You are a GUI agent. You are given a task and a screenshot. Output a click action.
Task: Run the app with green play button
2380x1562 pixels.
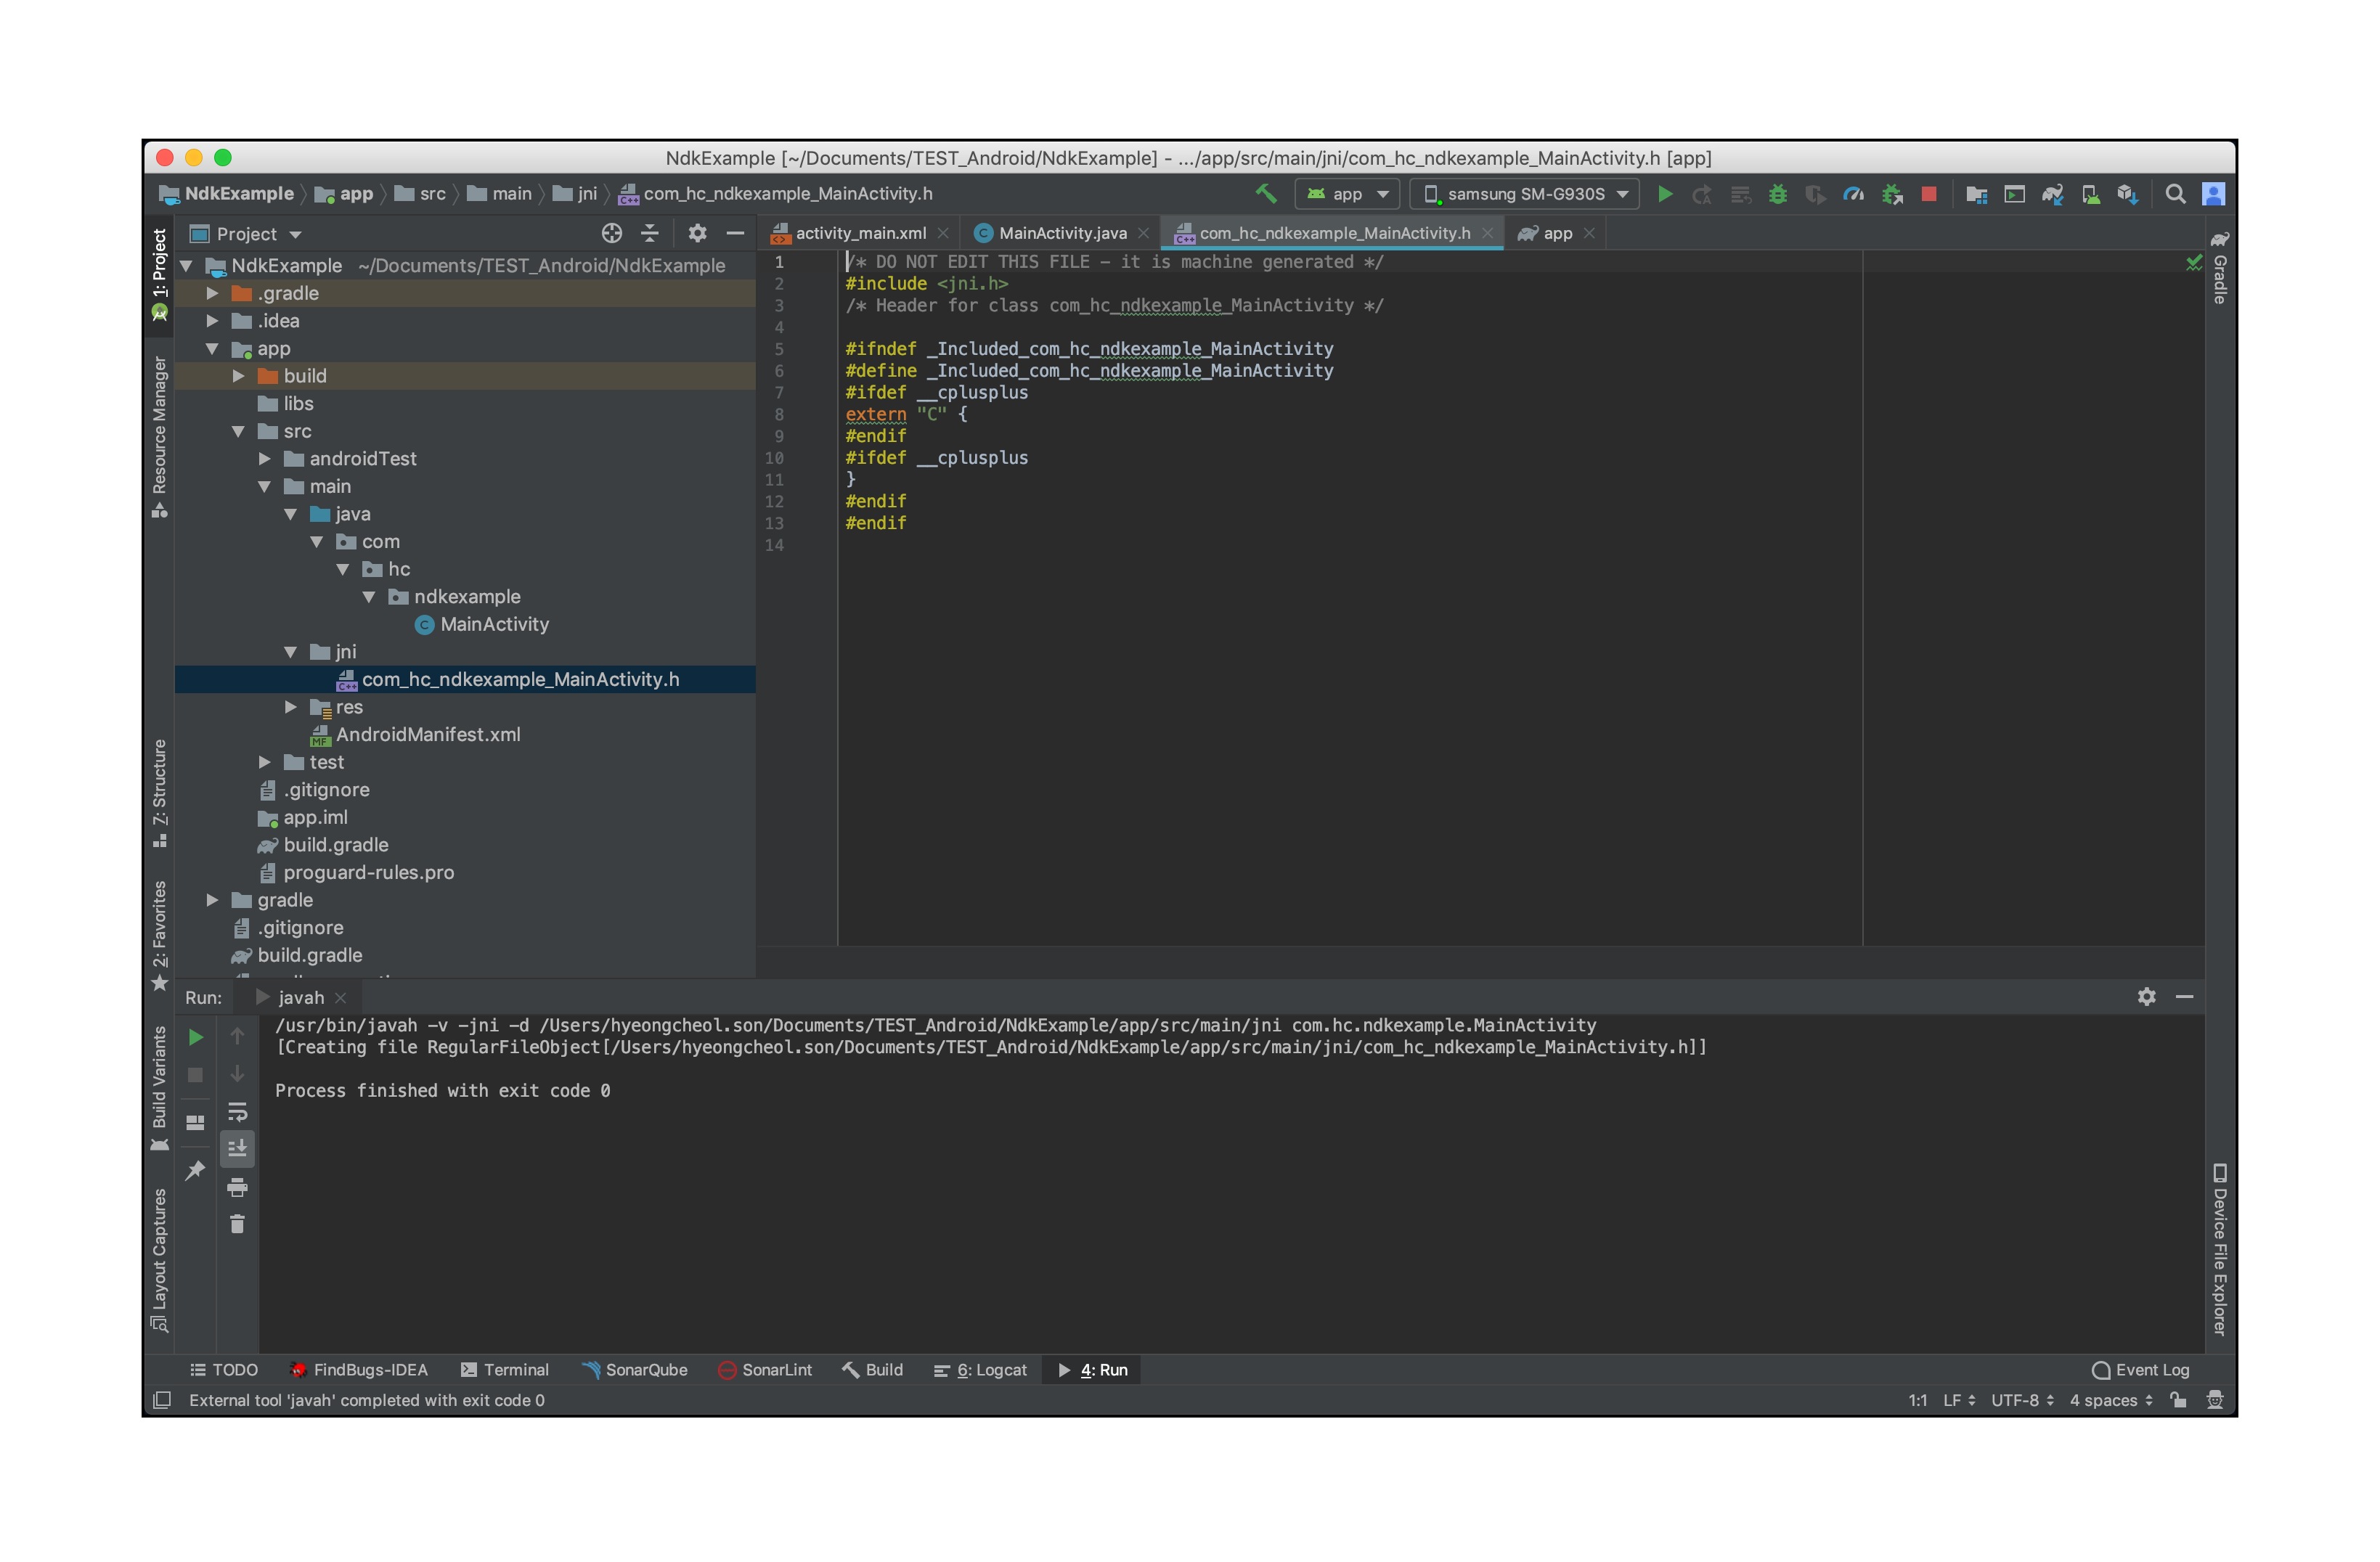(x=1665, y=194)
